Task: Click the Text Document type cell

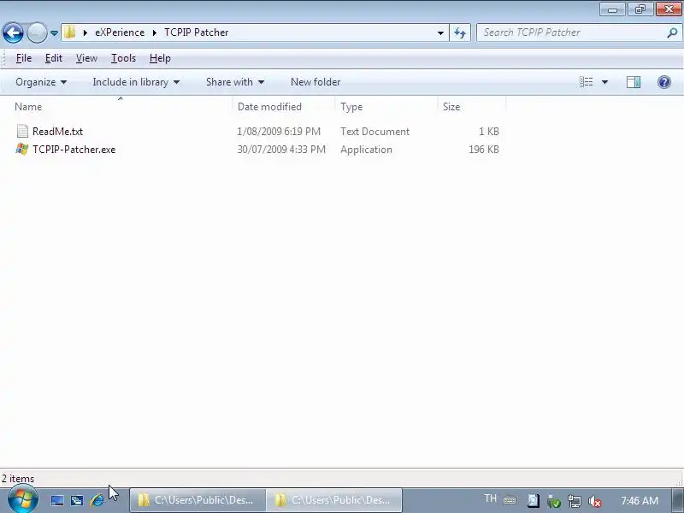Action: [x=374, y=132]
